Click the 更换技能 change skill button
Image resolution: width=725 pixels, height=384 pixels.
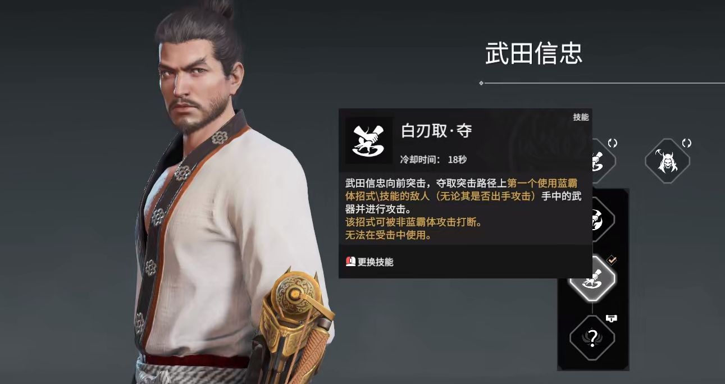[x=370, y=262]
